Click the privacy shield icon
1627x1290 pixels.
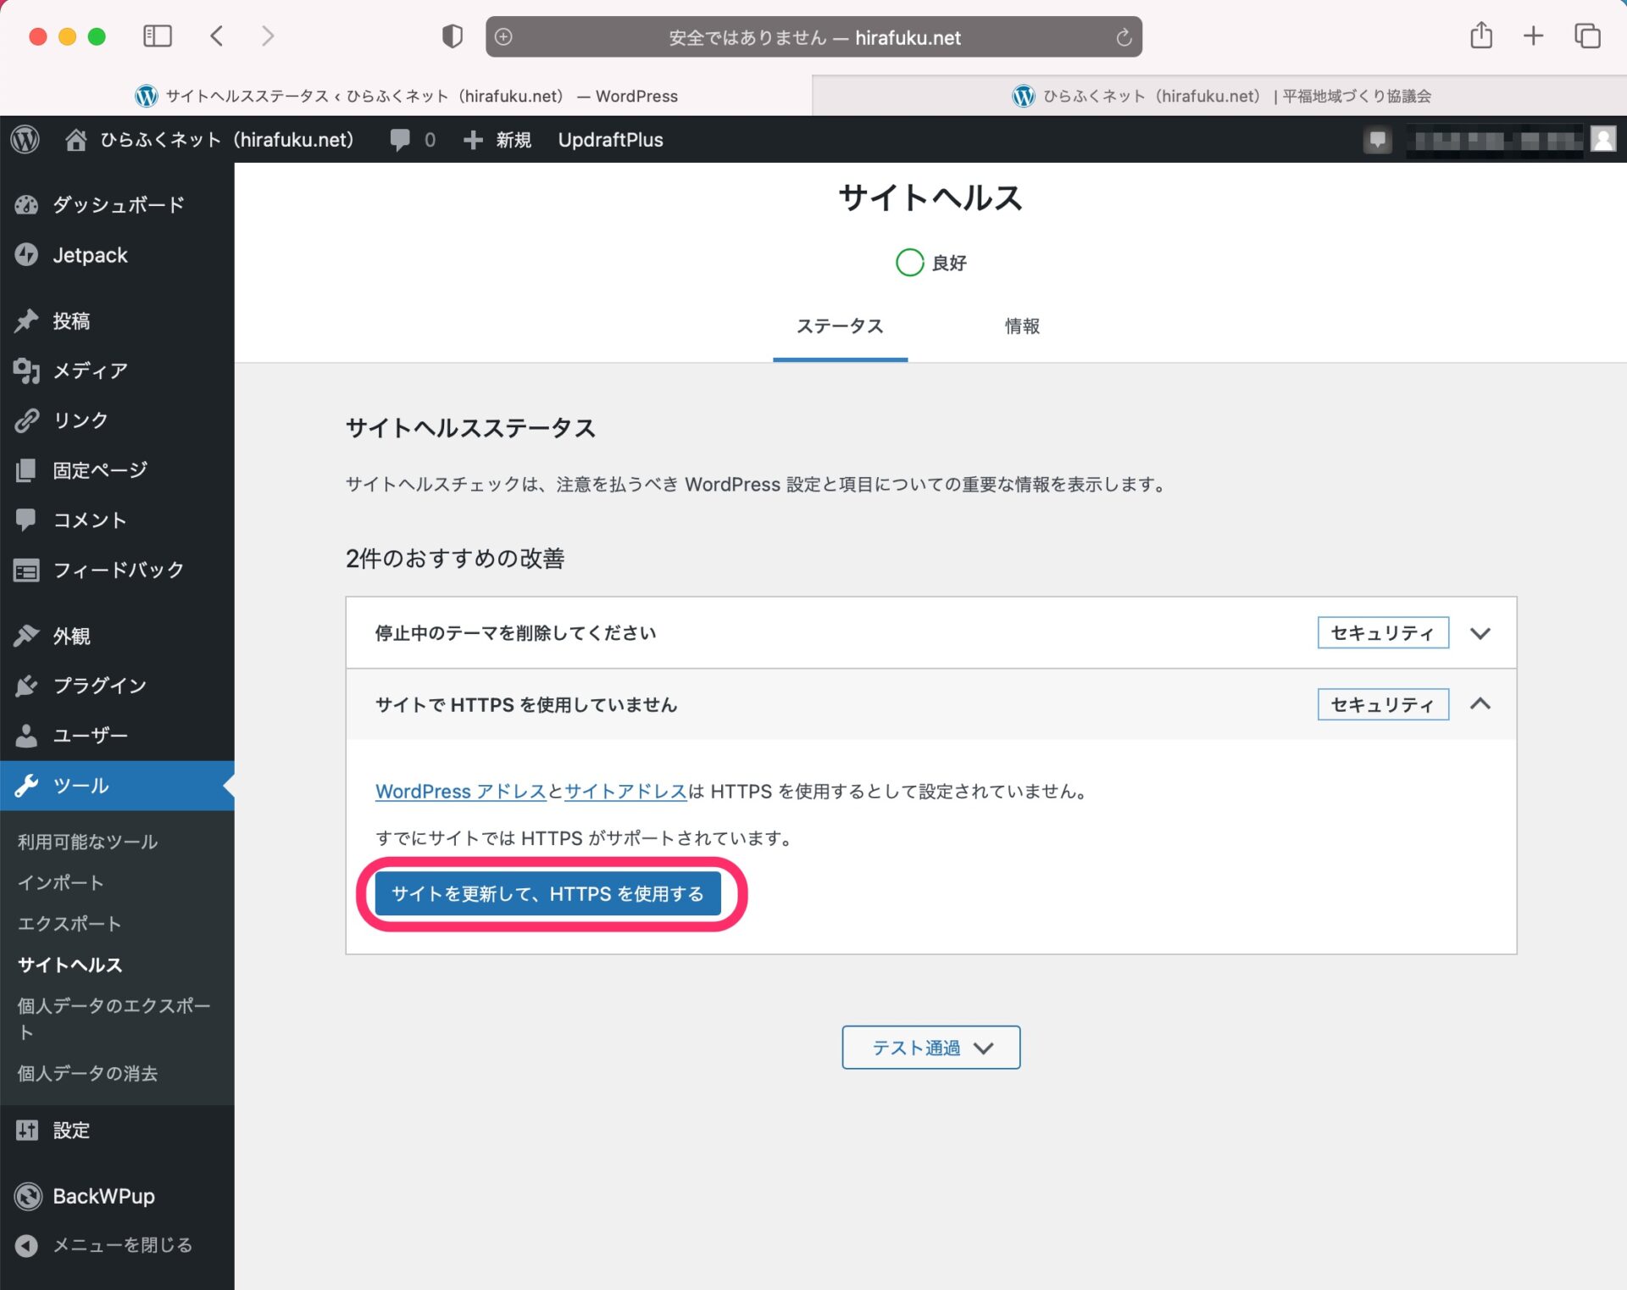(453, 36)
